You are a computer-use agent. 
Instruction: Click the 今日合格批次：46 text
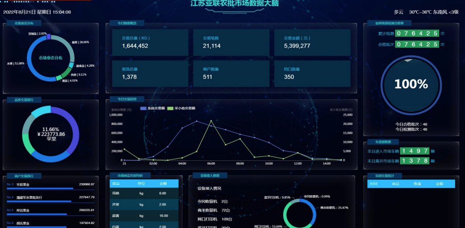pyautogui.click(x=411, y=124)
